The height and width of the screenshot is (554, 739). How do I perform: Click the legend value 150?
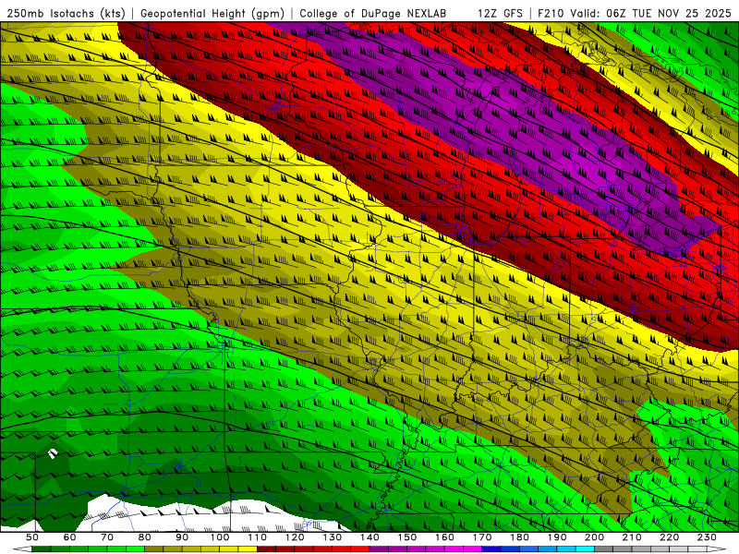tap(407, 537)
